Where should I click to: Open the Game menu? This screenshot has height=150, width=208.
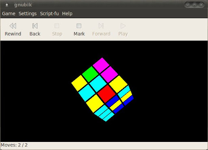(x=9, y=14)
